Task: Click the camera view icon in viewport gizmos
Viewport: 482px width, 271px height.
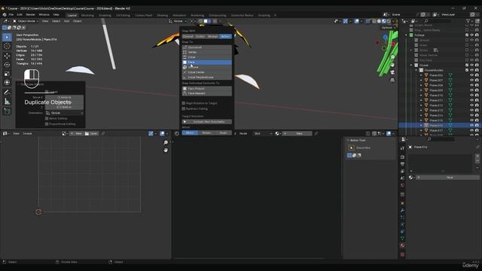Action: pyautogui.click(x=392, y=72)
